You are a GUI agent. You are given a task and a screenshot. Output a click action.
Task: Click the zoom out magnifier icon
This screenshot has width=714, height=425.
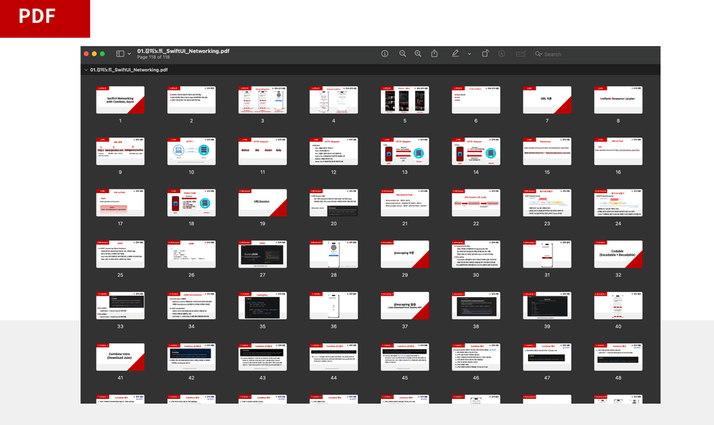point(402,53)
